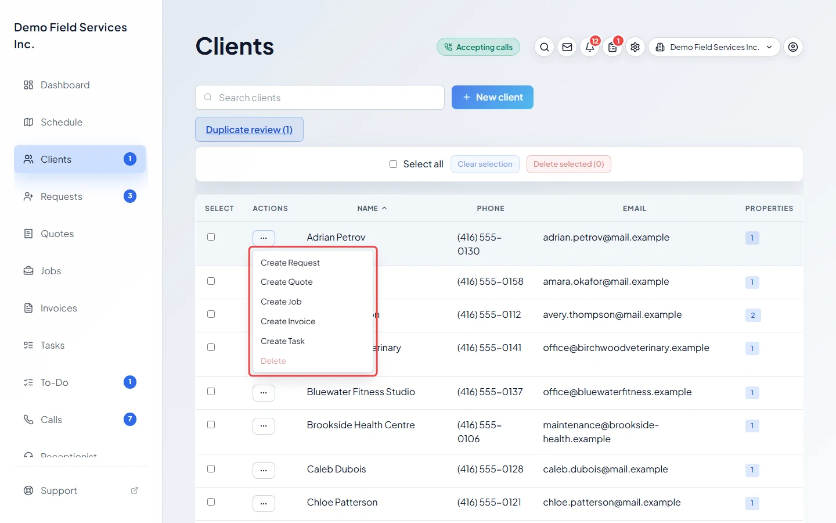Click the Tasks list icon
Viewport: 836px width, 523px height.
[x=28, y=345]
